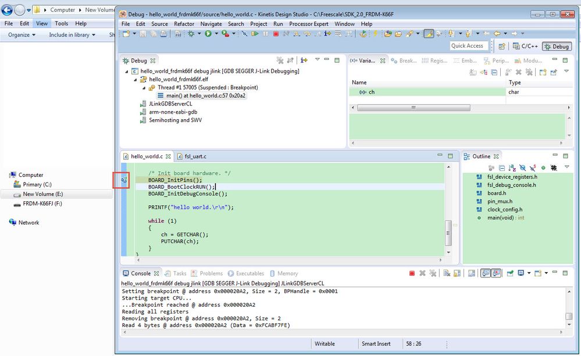Click the green Run launch icon

click(208, 34)
